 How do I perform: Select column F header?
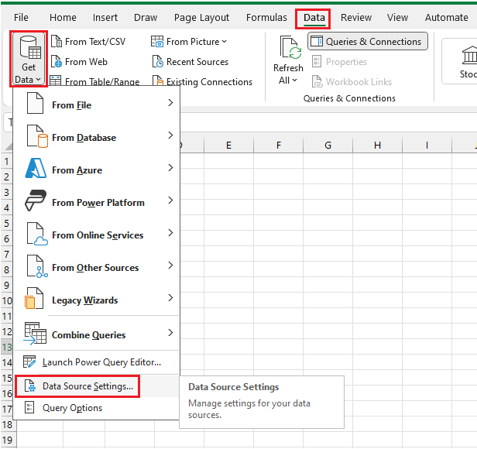[278, 145]
